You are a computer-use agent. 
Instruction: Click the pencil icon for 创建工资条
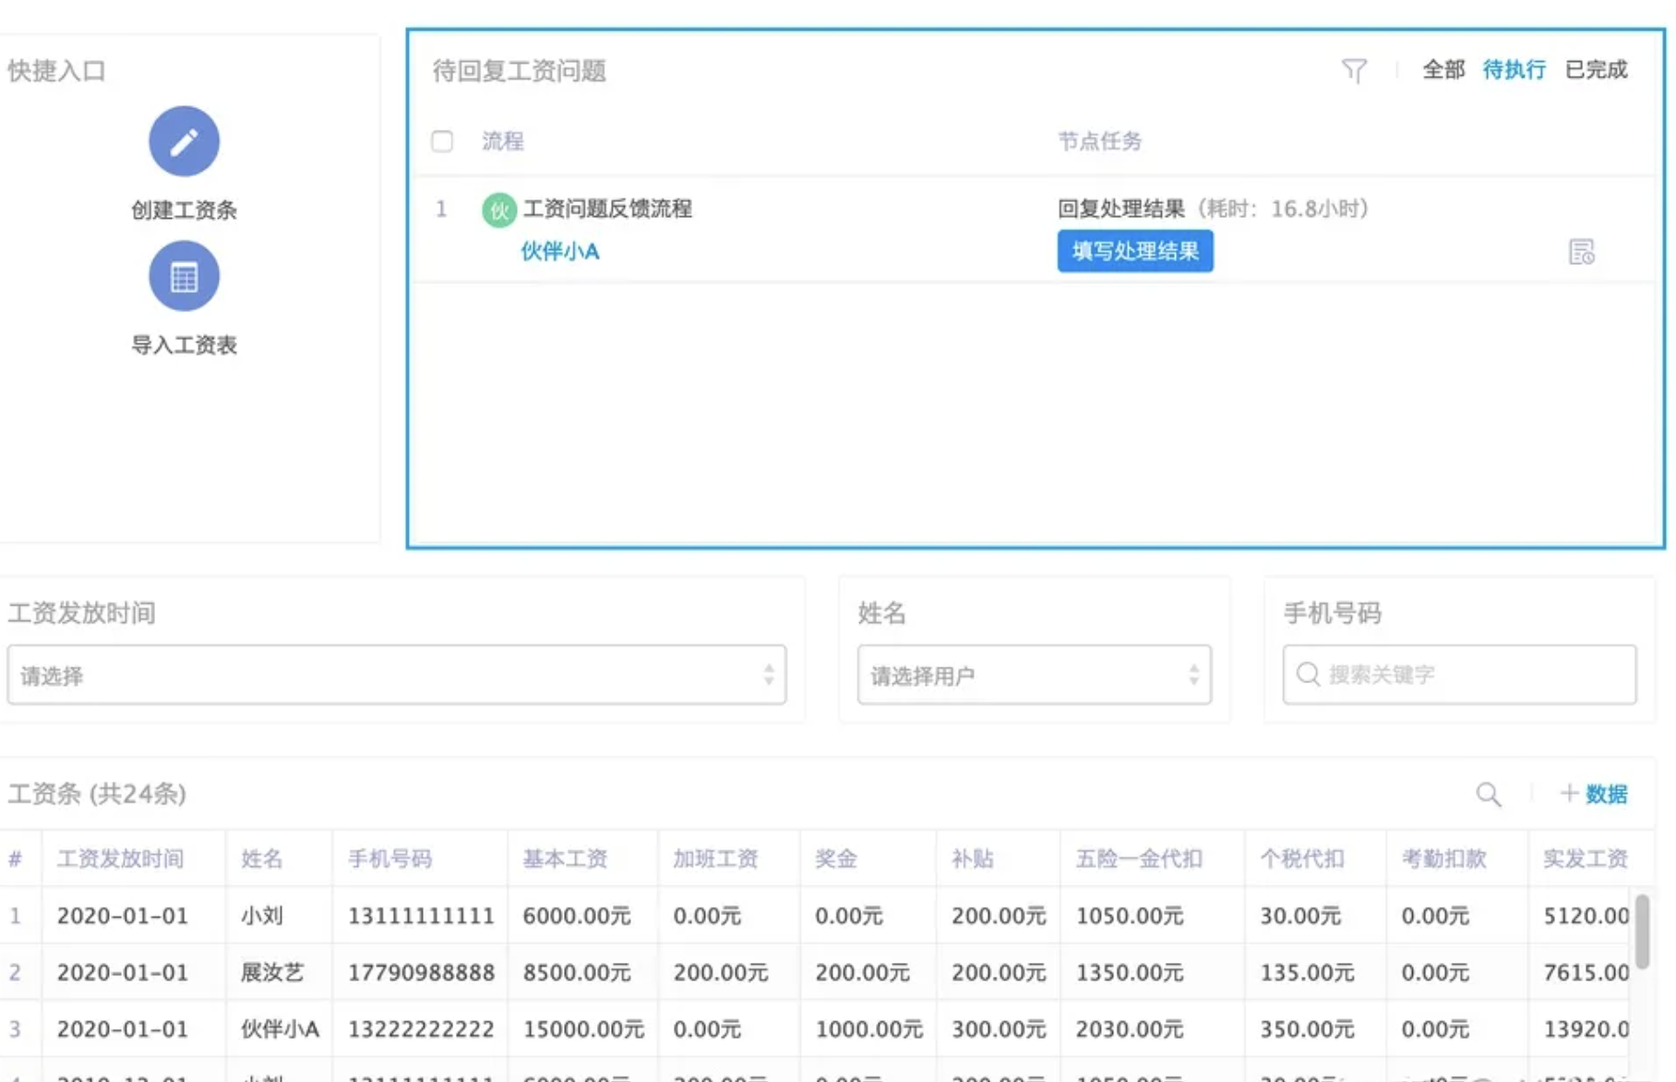click(184, 141)
